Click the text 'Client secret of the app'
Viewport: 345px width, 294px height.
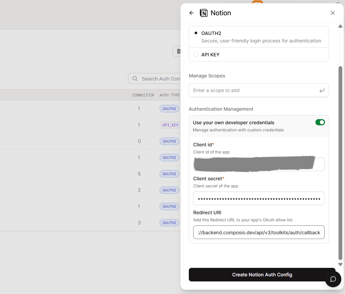(x=216, y=186)
